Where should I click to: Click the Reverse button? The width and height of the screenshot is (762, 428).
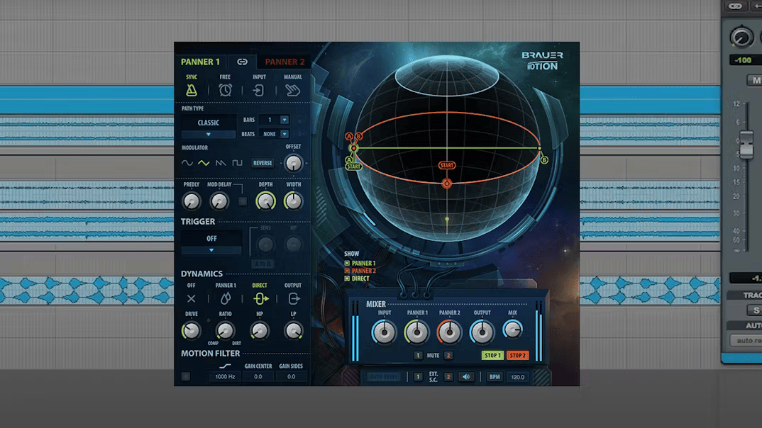pos(263,163)
